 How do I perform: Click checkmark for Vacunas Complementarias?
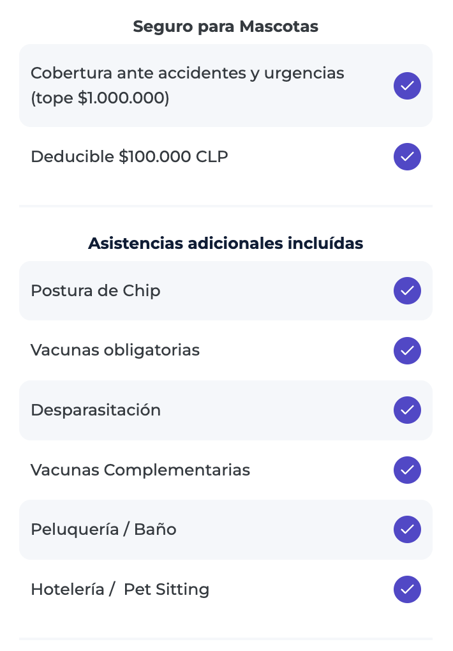[407, 470]
